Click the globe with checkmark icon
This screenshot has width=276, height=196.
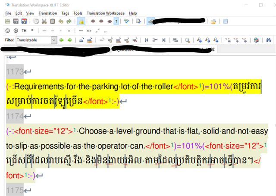(257, 40)
